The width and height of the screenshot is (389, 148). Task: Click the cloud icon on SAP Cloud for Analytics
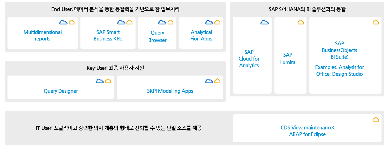point(264,22)
